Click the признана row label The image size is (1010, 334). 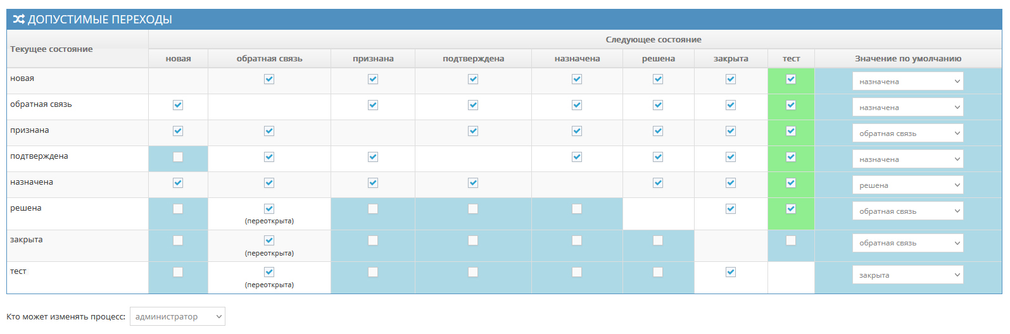click(30, 130)
